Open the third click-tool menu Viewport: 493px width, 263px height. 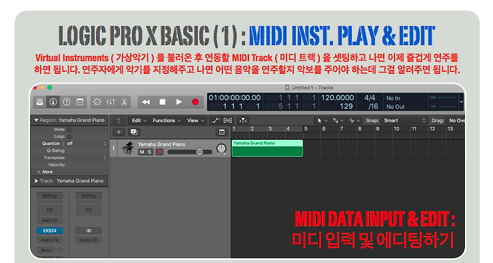tap(355, 121)
